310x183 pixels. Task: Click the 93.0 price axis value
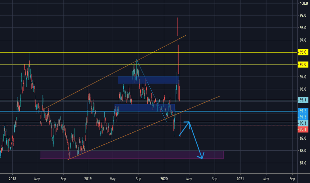(303, 89)
